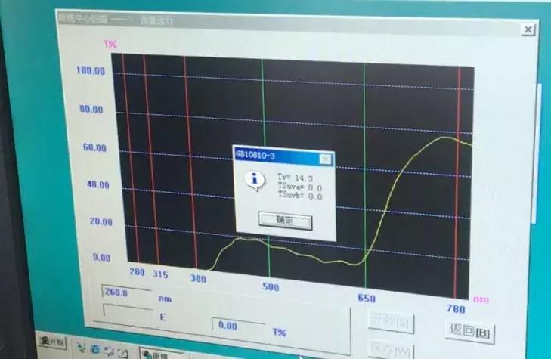Click the TSuvb= 0.0 result text

pos(300,195)
